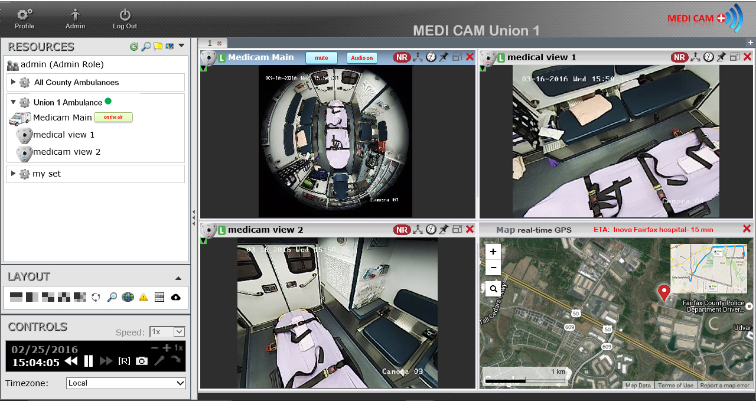Select view tab 1
Viewport: 756px width, 401px height.
coord(210,43)
